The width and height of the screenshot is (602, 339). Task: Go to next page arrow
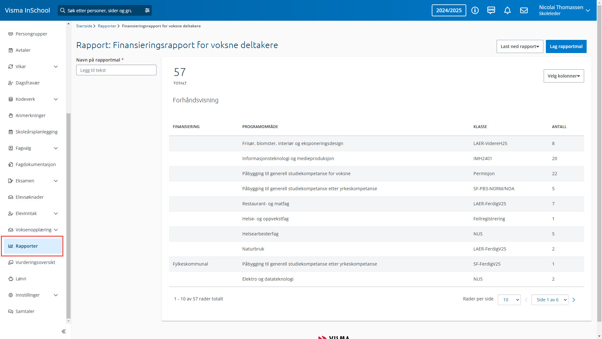point(574,300)
